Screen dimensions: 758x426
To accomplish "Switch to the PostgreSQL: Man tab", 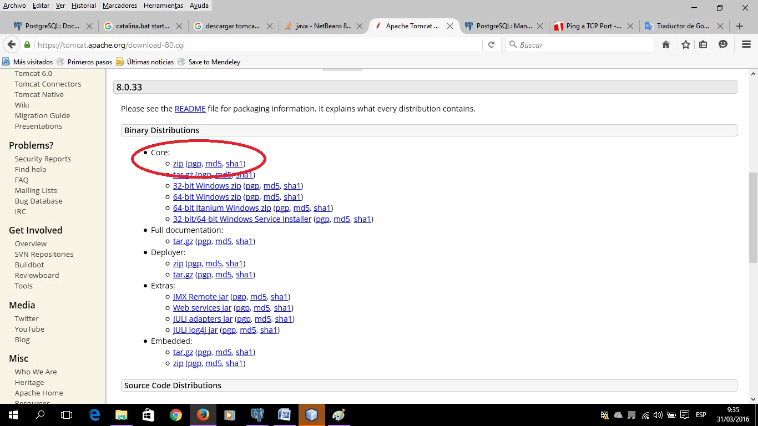I will (x=504, y=26).
